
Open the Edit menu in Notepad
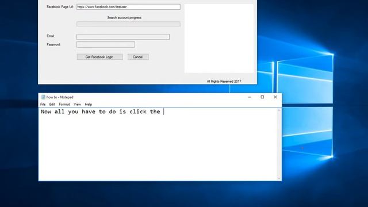(x=52, y=104)
